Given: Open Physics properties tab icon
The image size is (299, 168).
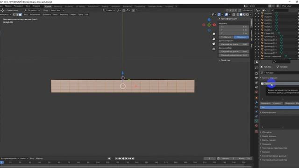Looking at the screenshot, I should pos(256,112).
